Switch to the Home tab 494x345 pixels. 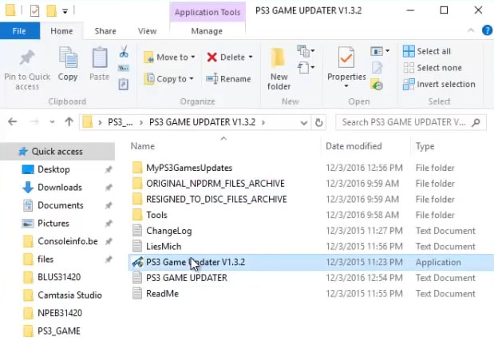click(x=61, y=31)
